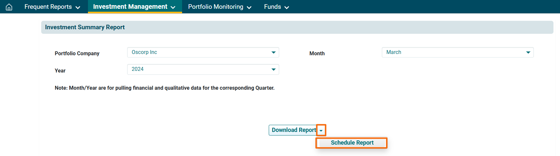The width and height of the screenshot is (560, 156).
Task: Toggle the Download Report split arrow
Action: 321,130
